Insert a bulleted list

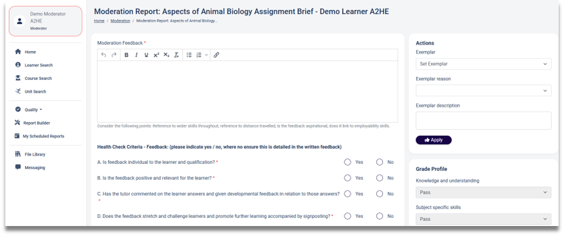[189, 55]
